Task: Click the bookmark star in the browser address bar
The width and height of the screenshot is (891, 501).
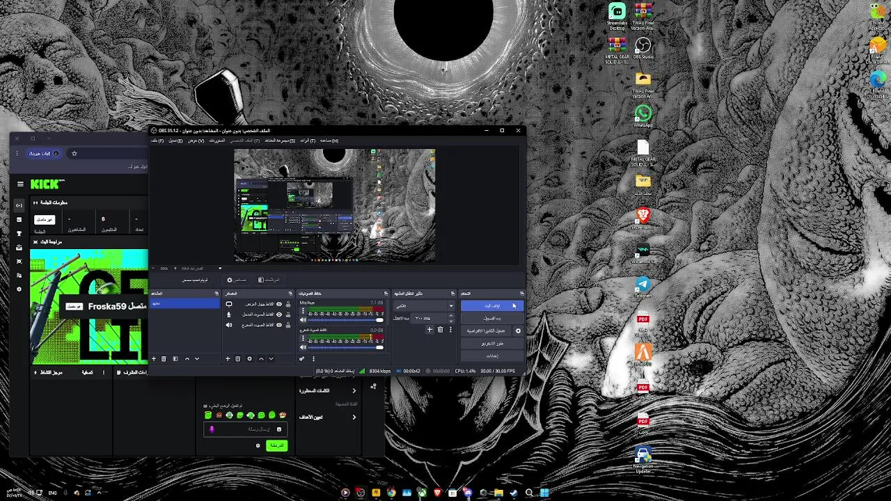Action: click(x=74, y=154)
